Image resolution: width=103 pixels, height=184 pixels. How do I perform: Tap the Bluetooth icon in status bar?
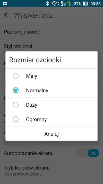pos(47,4)
